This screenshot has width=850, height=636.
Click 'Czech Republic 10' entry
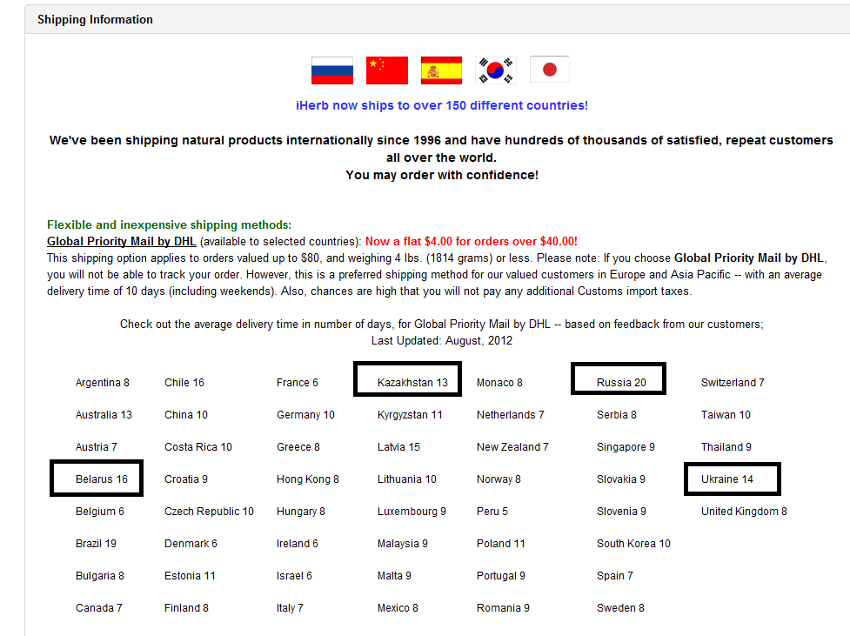click(209, 512)
